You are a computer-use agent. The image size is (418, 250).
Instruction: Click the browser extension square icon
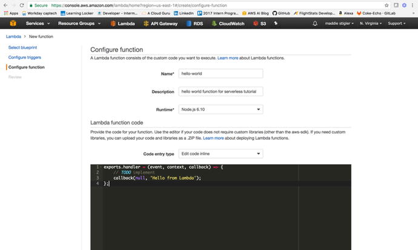(396, 5)
